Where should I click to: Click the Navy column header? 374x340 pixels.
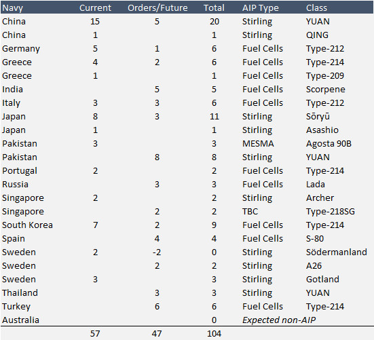tap(13, 8)
